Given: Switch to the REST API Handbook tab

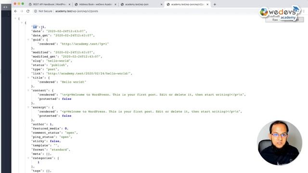Looking at the screenshot, I should point(49,4).
